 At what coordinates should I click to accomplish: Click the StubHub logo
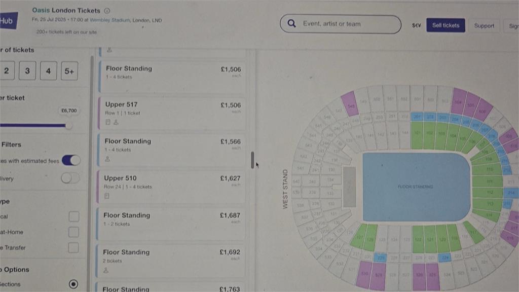click(x=8, y=21)
